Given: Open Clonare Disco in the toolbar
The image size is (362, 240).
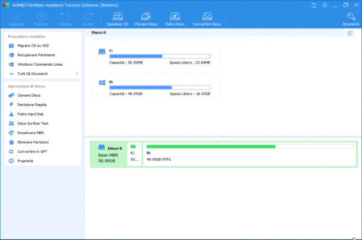Looking at the screenshot, I should 146,19.
